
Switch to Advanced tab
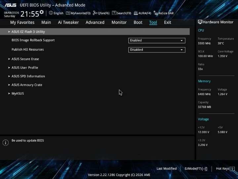[95, 23]
